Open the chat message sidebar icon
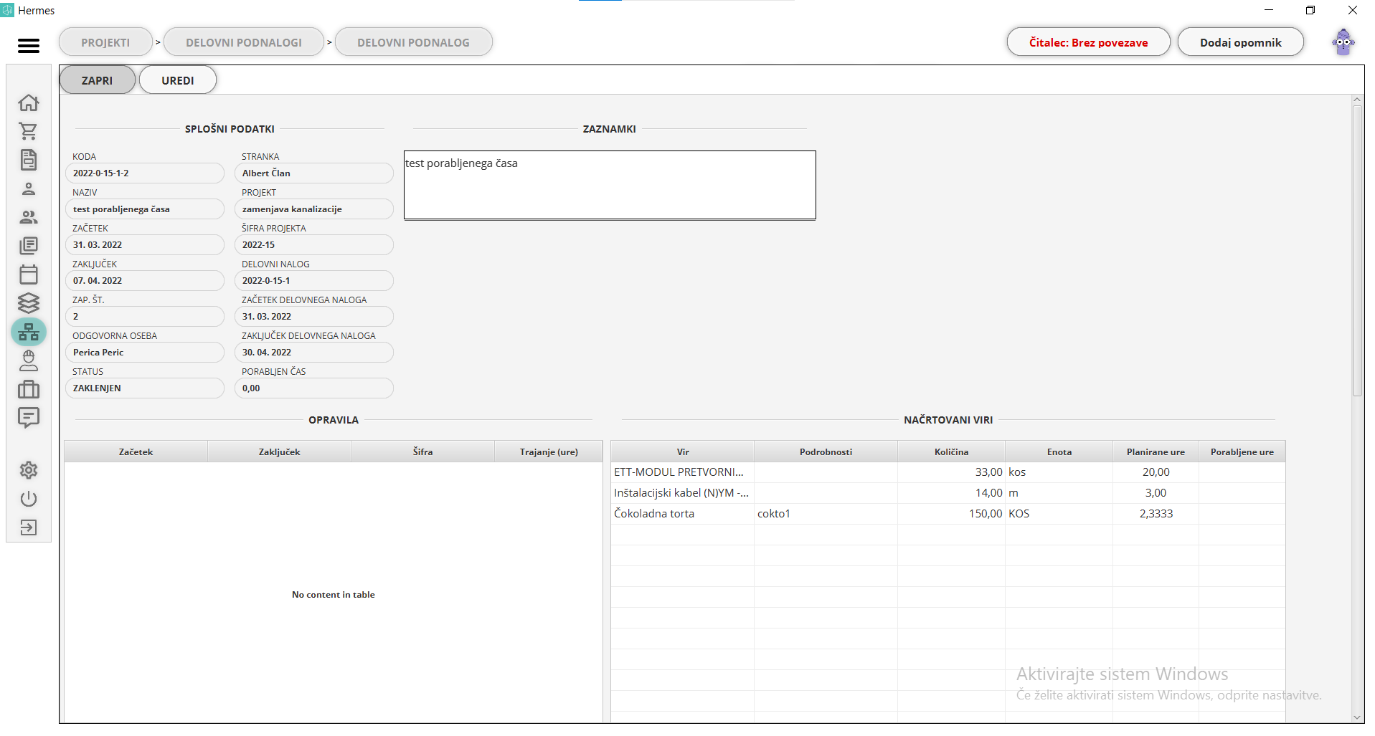The height and width of the screenshot is (736, 1375). click(x=29, y=418)
